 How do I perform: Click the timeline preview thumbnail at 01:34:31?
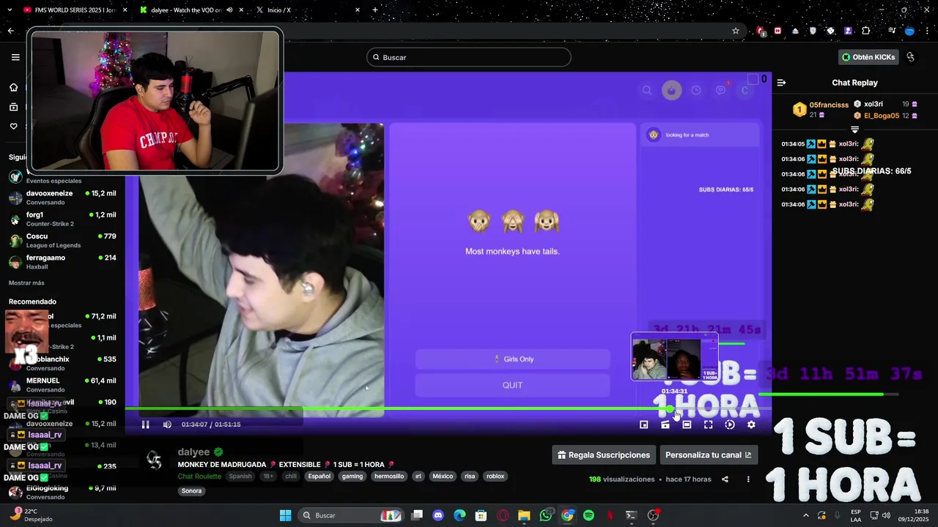(x=675, y=357)
